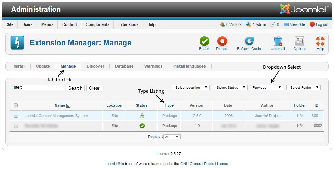Click the Joomla! logo in the header
Image resolution: width=334 pixels, height=169 pixels.
[x=304, y=9]
